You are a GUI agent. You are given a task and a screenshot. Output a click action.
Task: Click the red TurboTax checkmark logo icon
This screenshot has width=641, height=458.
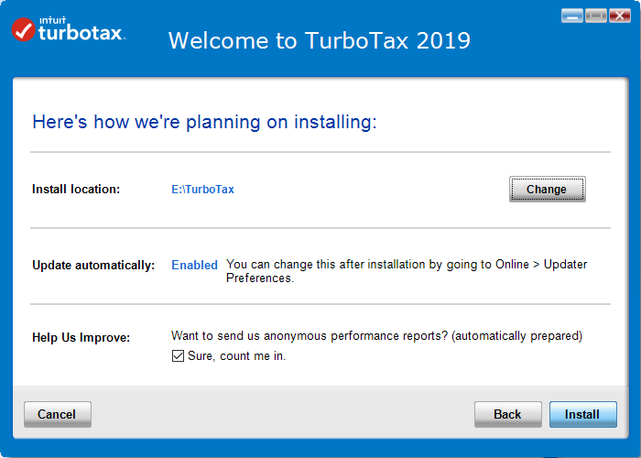(23, 29)
